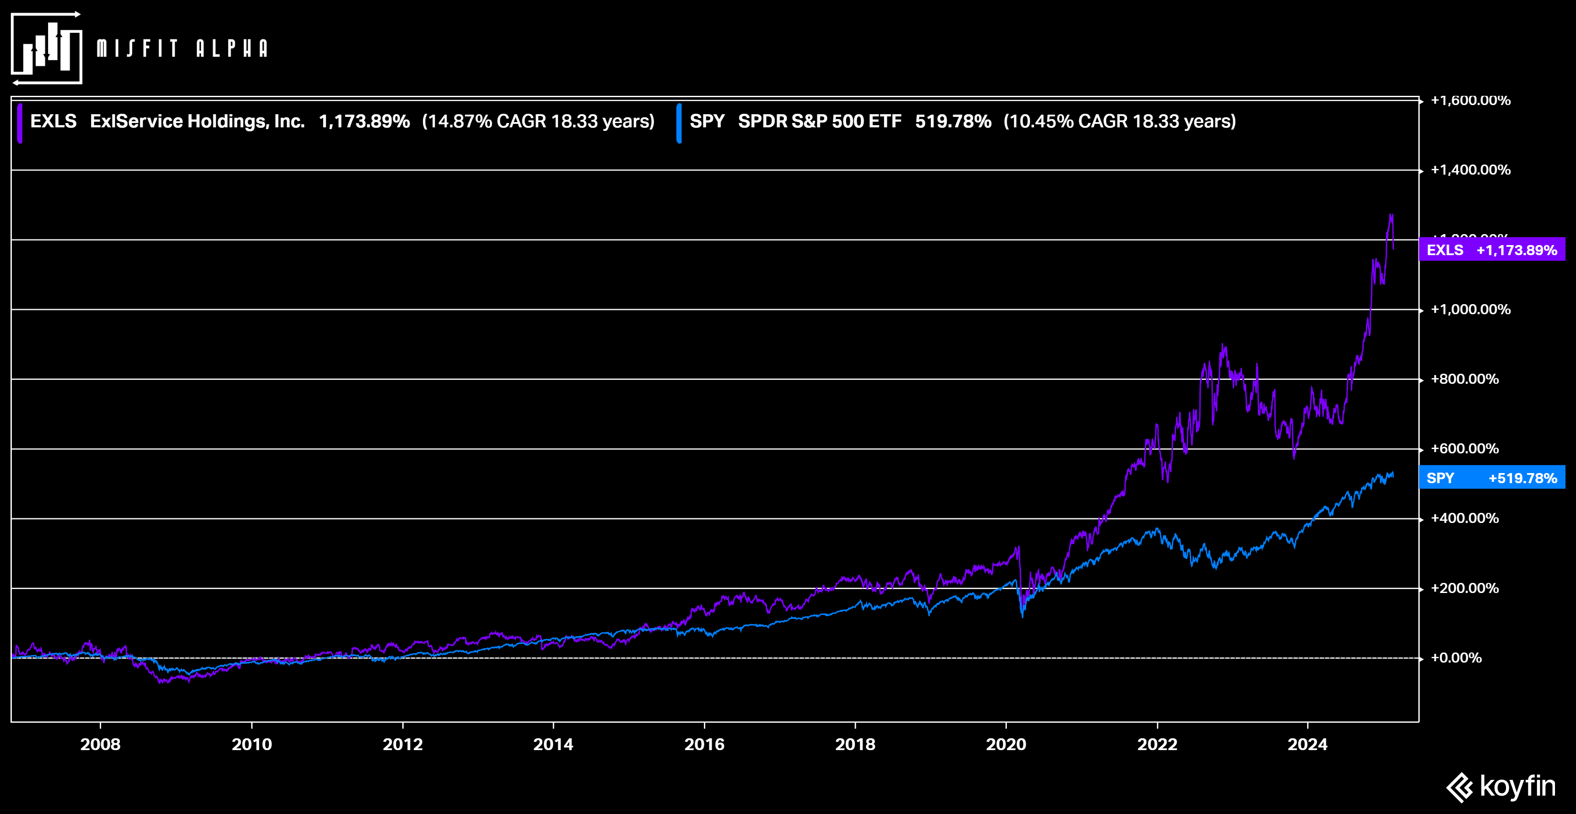The image size is (1576, 814).
Task: Click the 519.78% legend return value
Action: coord(953,121)
